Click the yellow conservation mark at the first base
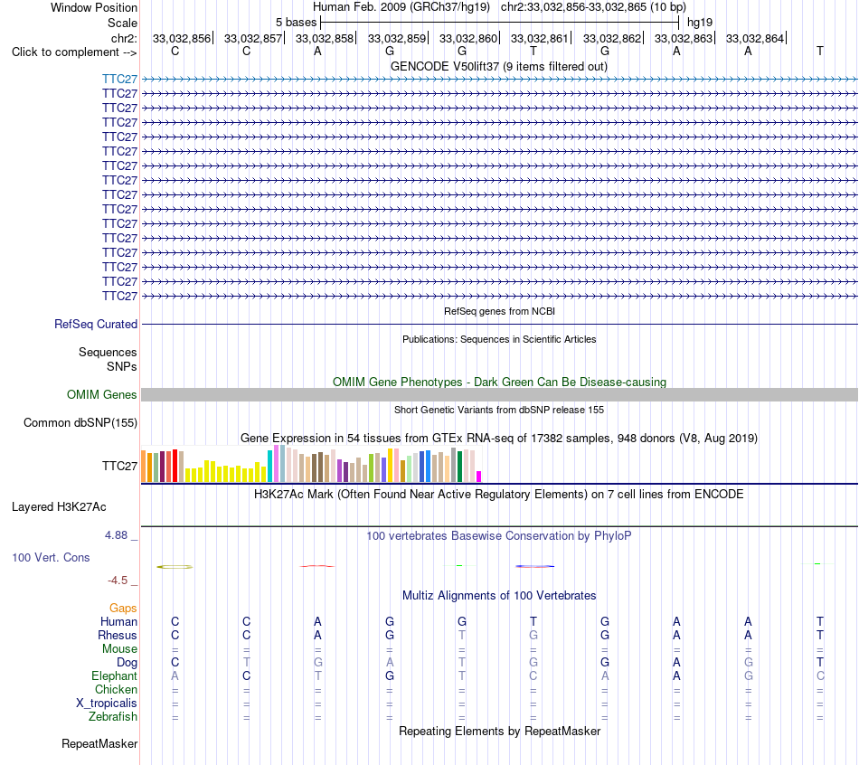 [x=175, y=567]
